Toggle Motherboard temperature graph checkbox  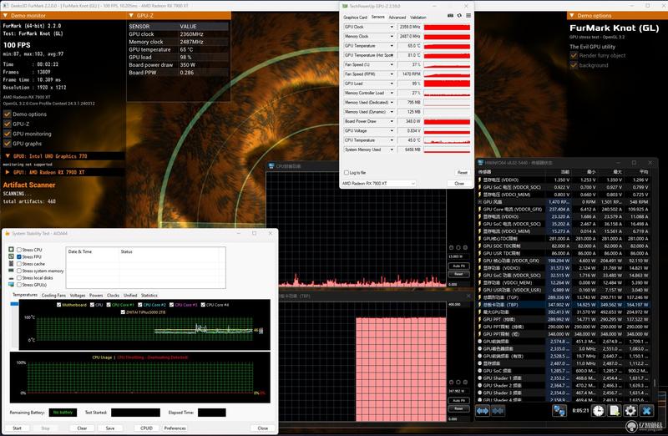coord(58,305)
